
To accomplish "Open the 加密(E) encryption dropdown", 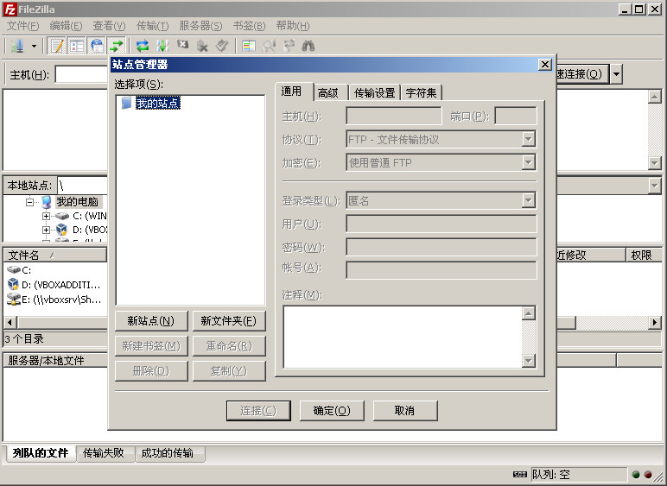I will coord(528,162).
